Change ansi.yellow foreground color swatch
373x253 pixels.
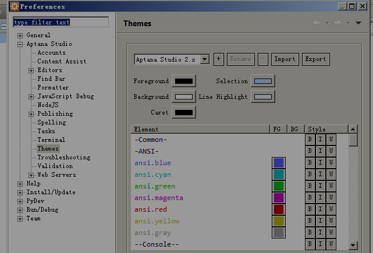click(279, 221)
